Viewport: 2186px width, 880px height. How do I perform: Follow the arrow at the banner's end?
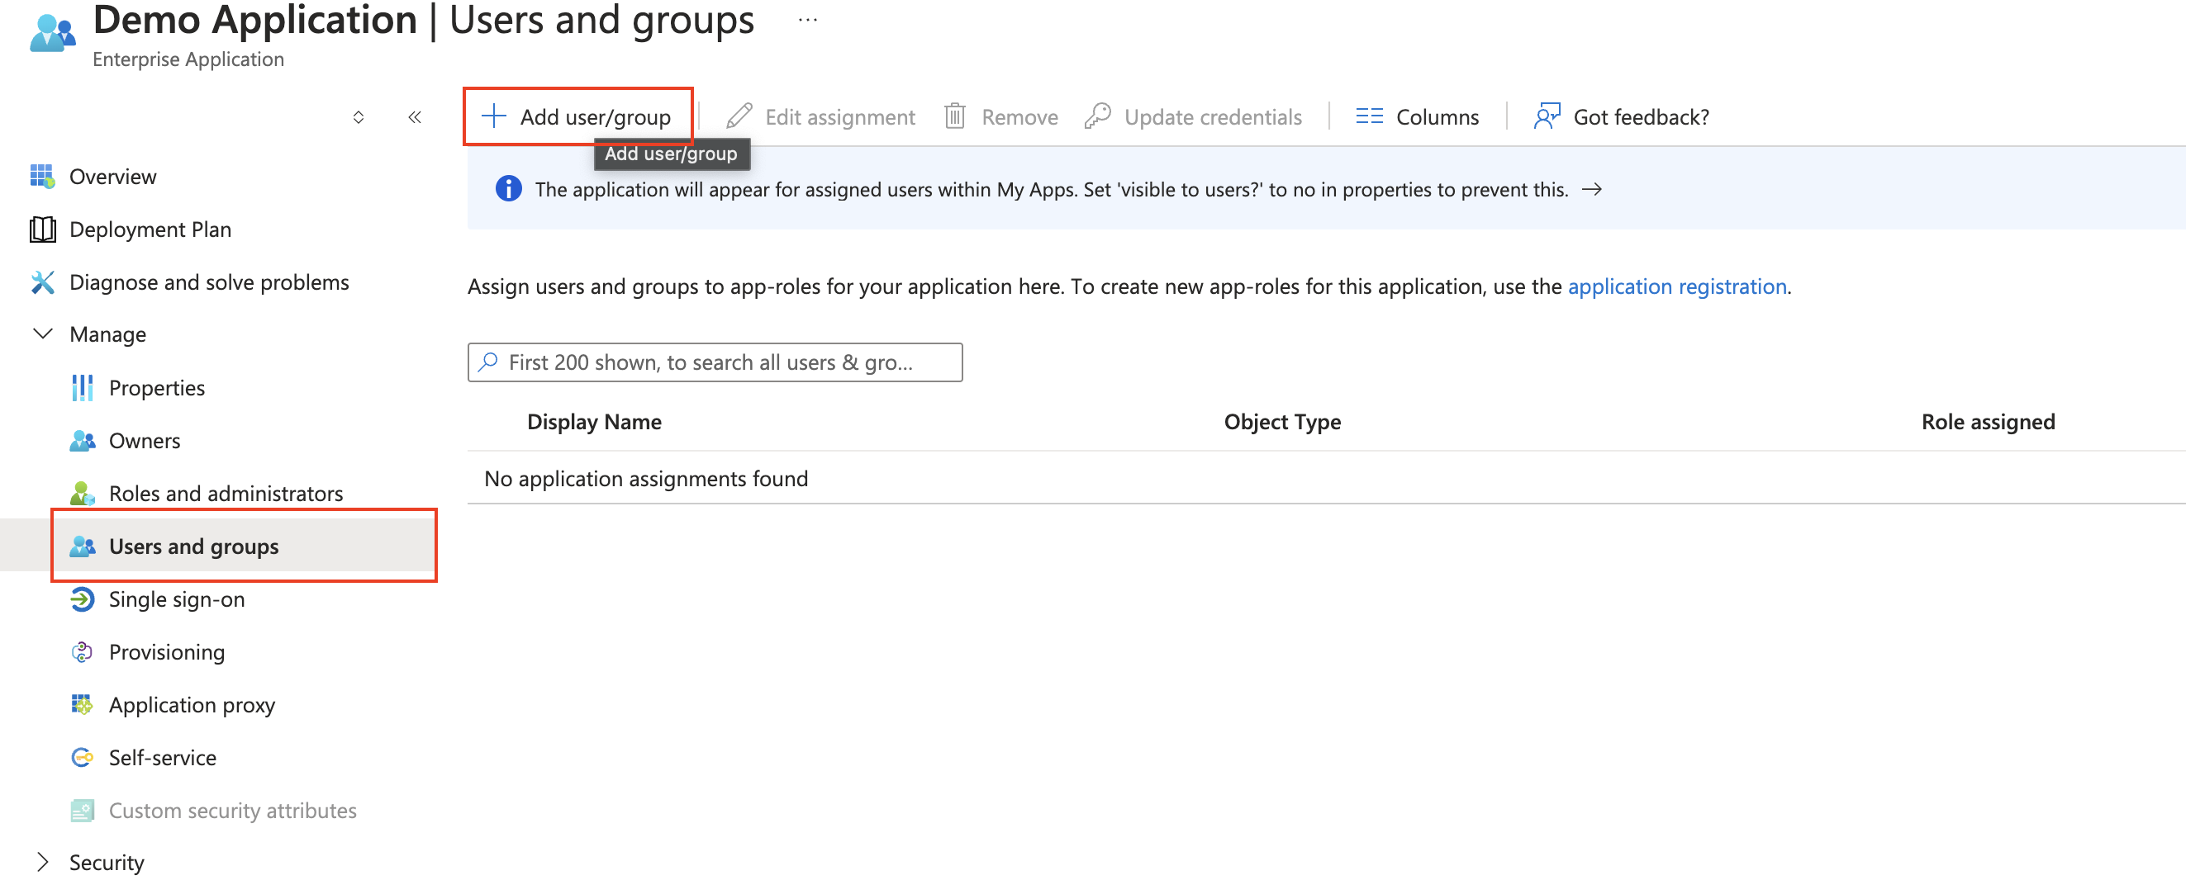[1592, 189]
